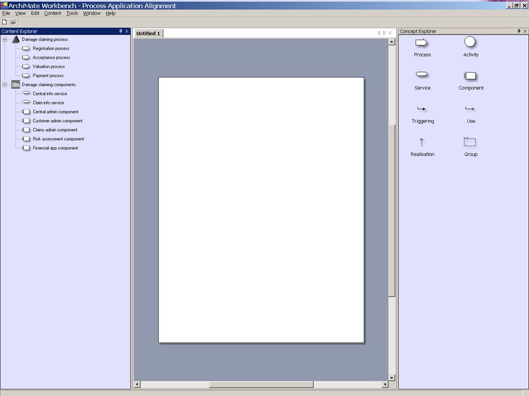Select the 'Financial app component' tree label
Image resolution: width=529 pixels, height=396 pixels.
pyautogui.click(x=55, y=148)
